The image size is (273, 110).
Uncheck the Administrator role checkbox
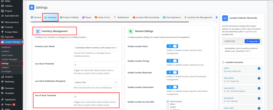tap(168, 101)
